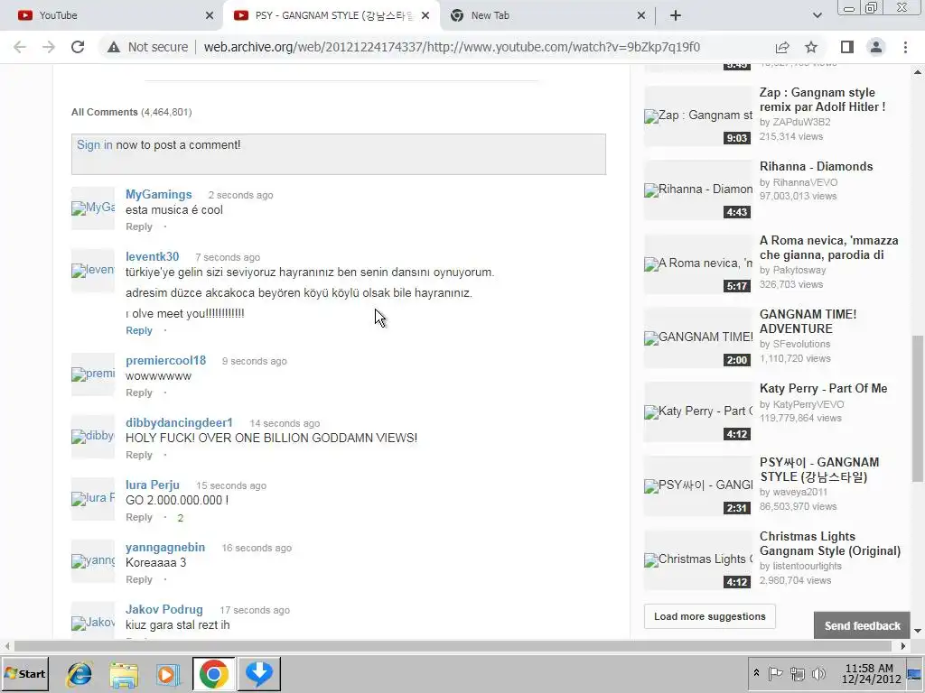Viewport: 925px width, 693px height.
Task: Click the volume speaker tray icon
Action: [x=818, y=673]
